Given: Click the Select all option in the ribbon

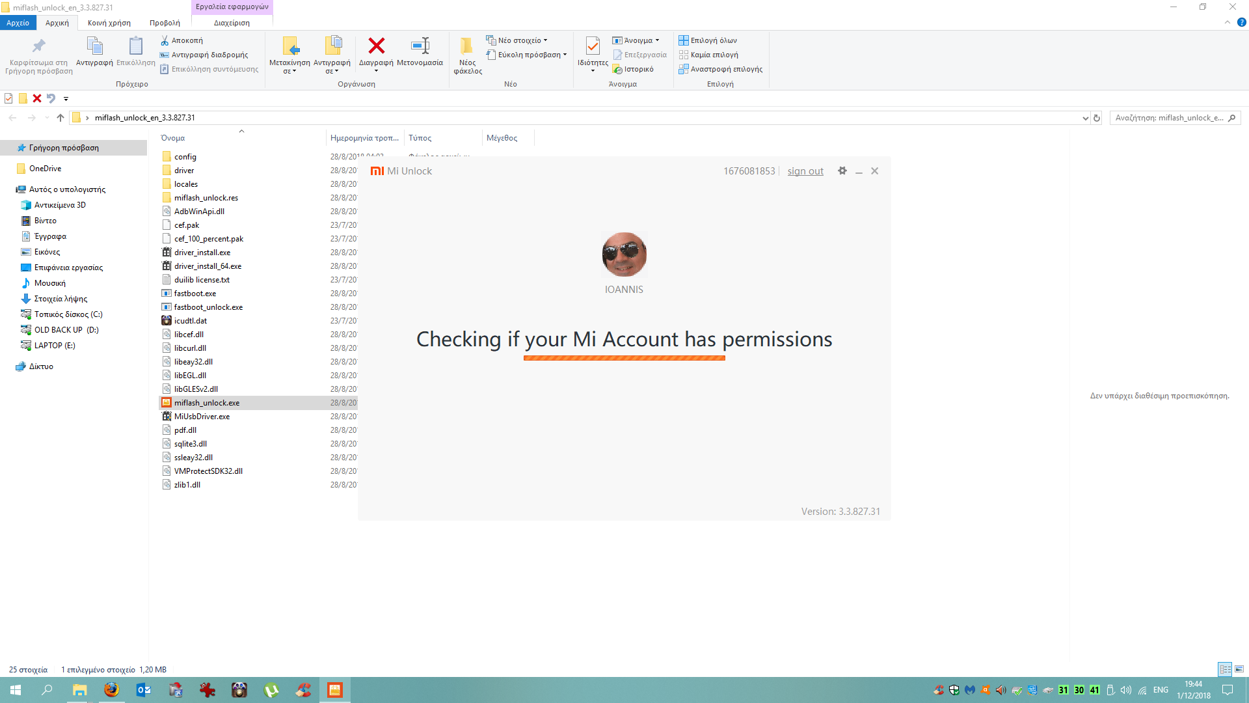Looking at the screenshot, I should pos(708,40).
